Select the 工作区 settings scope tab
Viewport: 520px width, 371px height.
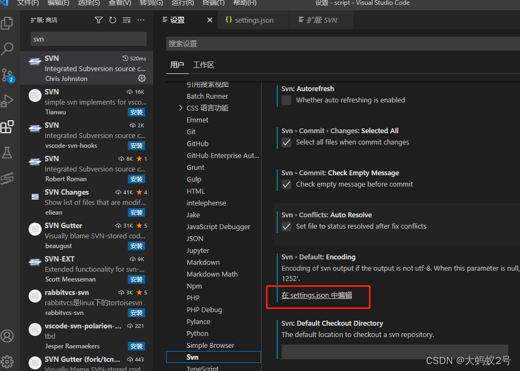tap(203, 65)
